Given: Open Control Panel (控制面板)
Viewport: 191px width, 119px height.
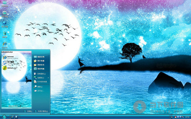Looking at the screenshot, I should pos(40,74).
